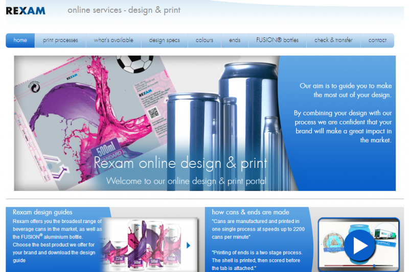Open the print processes menu item
The width and height of the screenshot is (409, 272).
(60, 40)
